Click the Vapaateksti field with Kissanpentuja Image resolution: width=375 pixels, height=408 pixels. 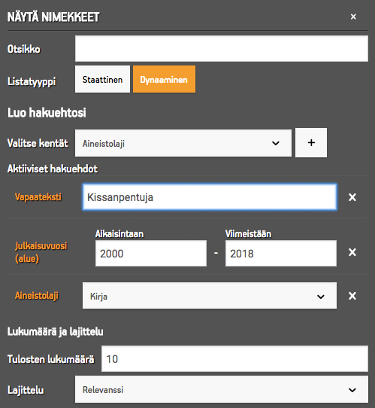(210, 197)
